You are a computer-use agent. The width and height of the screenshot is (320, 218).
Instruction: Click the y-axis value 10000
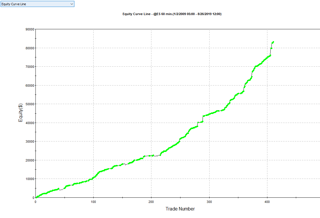30,179
